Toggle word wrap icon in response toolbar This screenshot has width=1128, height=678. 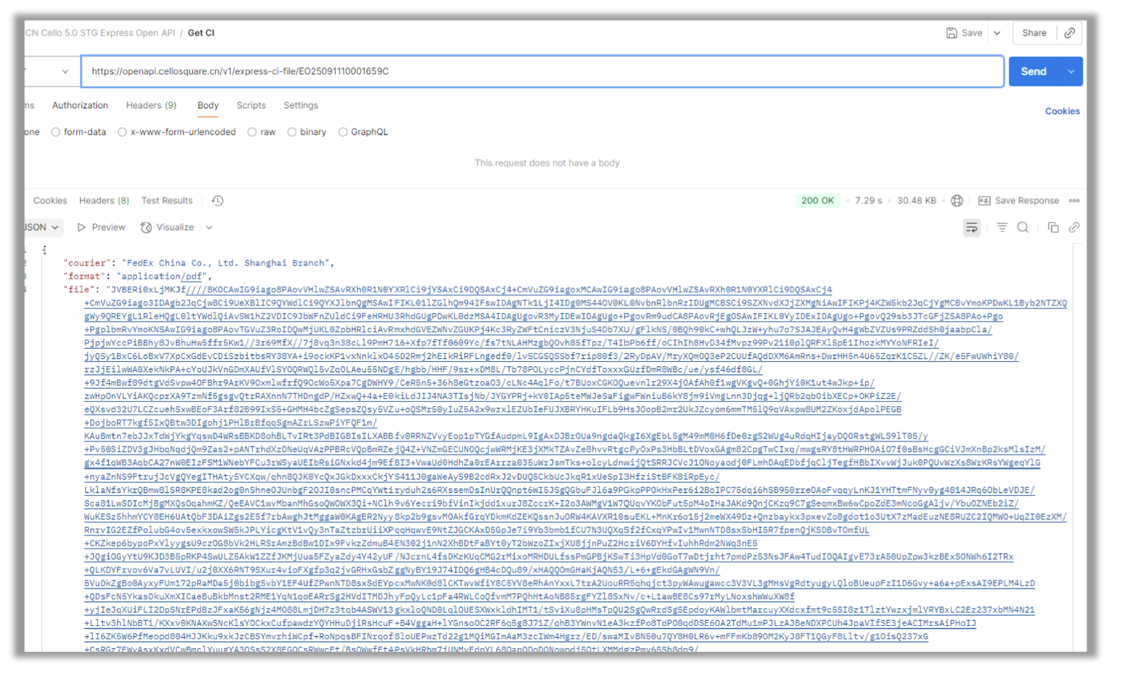click(x=971, y=228)
